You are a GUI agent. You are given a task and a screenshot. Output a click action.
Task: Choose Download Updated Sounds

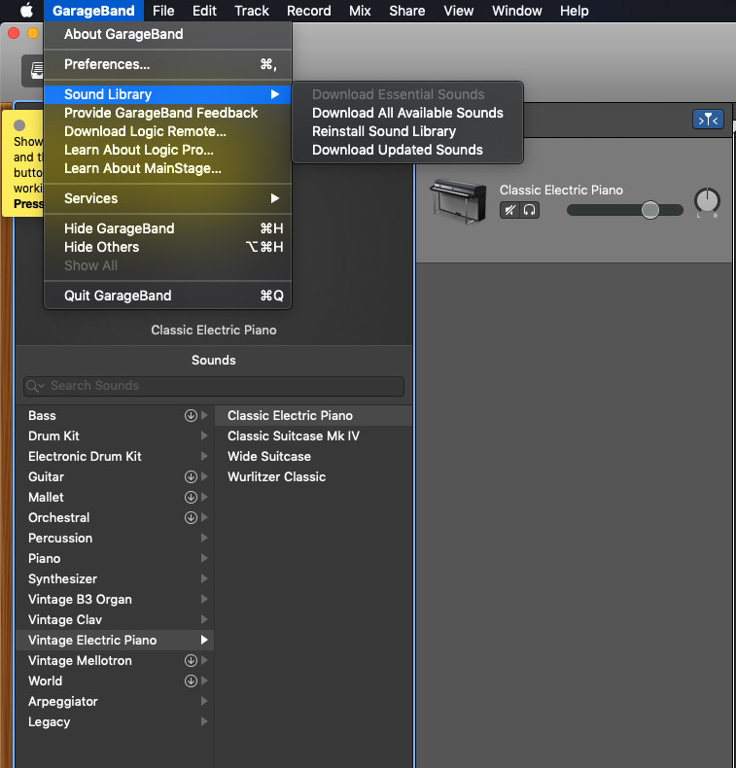pyautogui.click(x=407, y=150)
